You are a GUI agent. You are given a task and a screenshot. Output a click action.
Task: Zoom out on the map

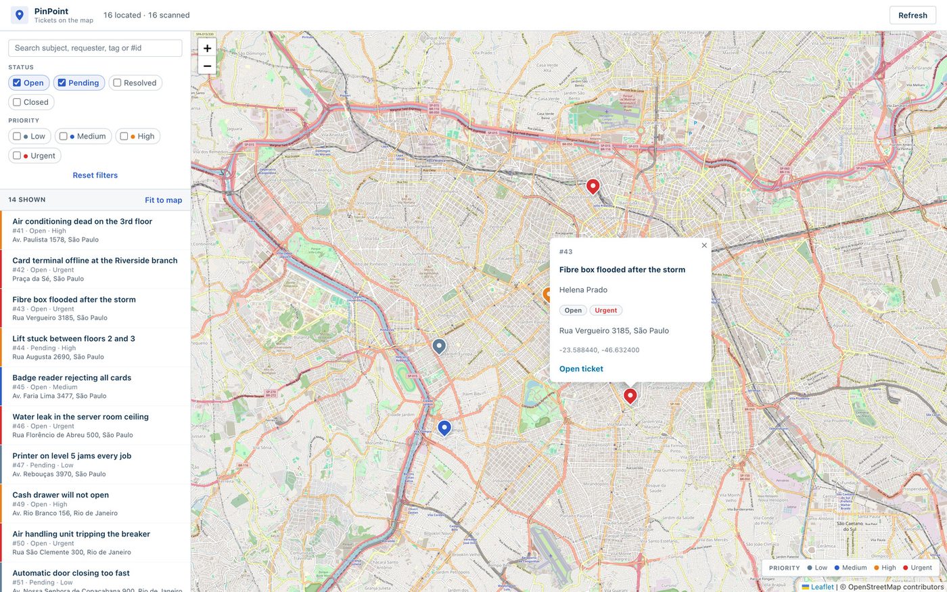207,66
